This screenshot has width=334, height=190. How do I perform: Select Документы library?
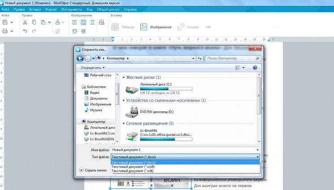96,99
